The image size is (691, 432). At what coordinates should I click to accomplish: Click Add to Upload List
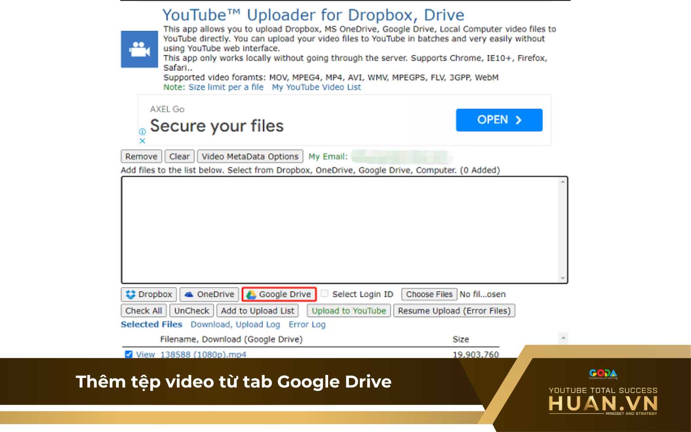point(257,311)
